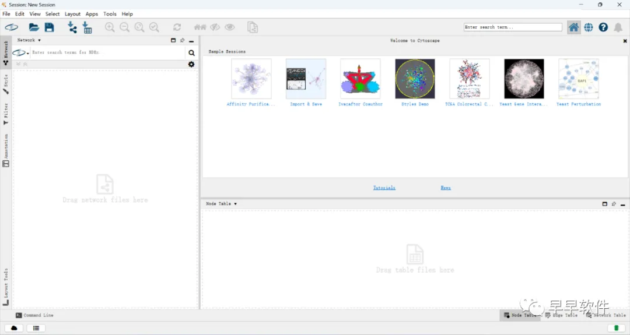Fit content with third zoom magnifier icon
Image resolution: width=630 pixels, height=335 pixels.
[139, 27]
